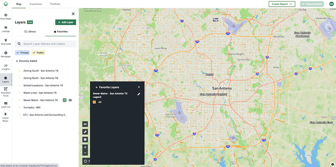Open Base Maps in the sidebar
Viewport: 336px width, 167px height.
(6, 17)
